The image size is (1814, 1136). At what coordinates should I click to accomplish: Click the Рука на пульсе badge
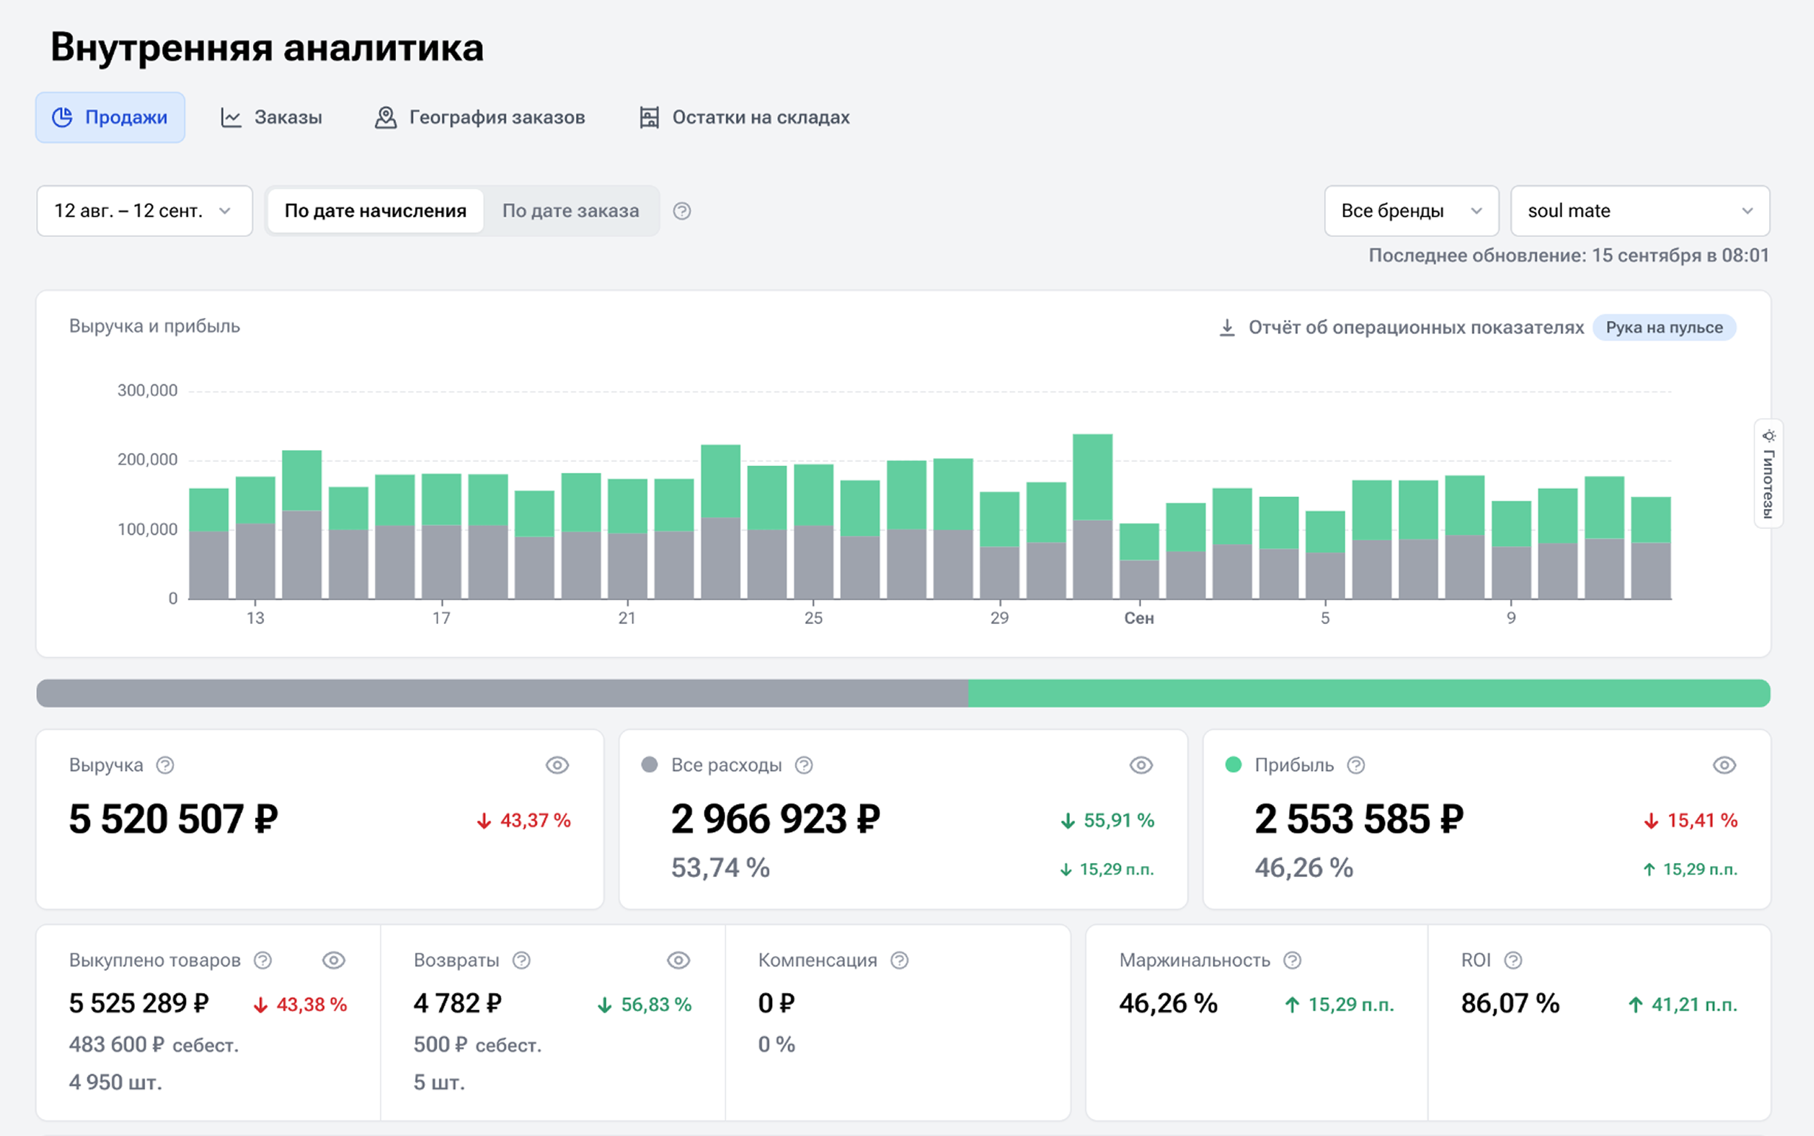coord(1664,328)
